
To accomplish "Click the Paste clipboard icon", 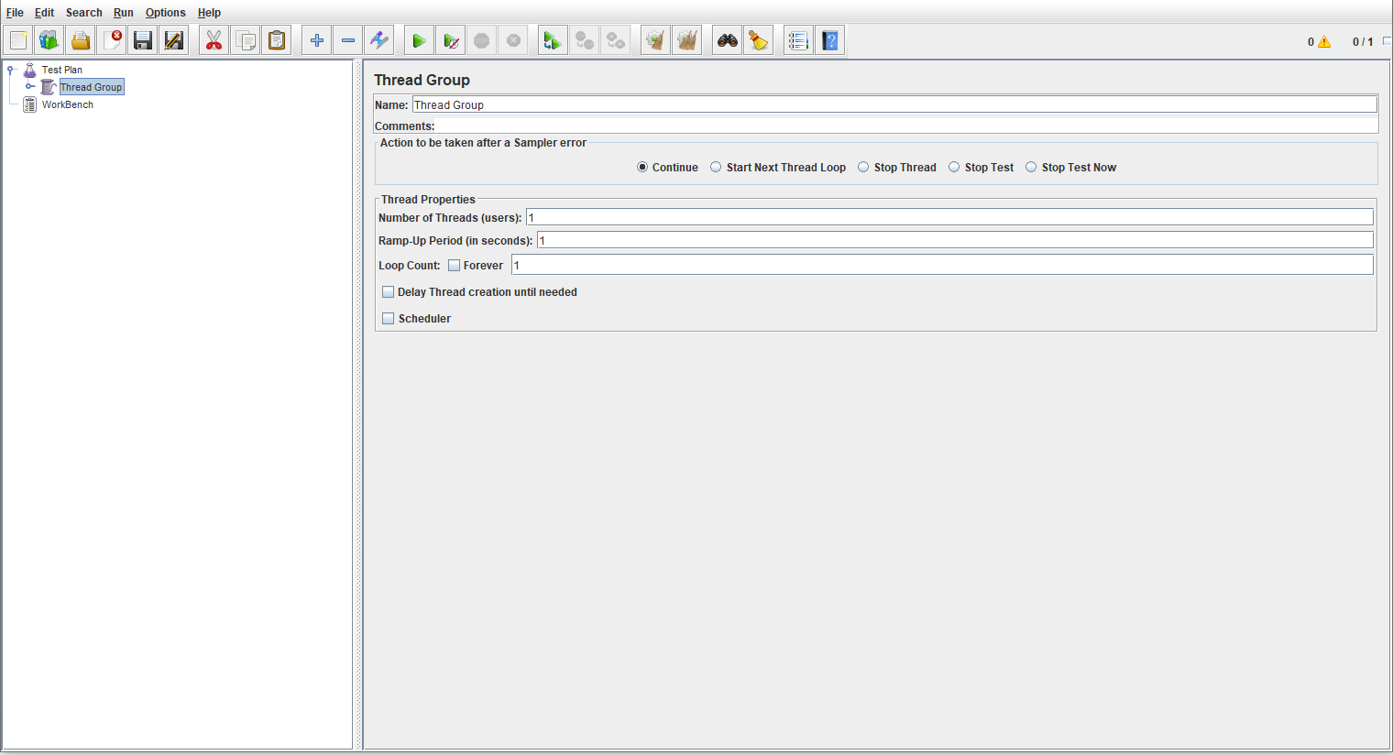I will (277, 40).
